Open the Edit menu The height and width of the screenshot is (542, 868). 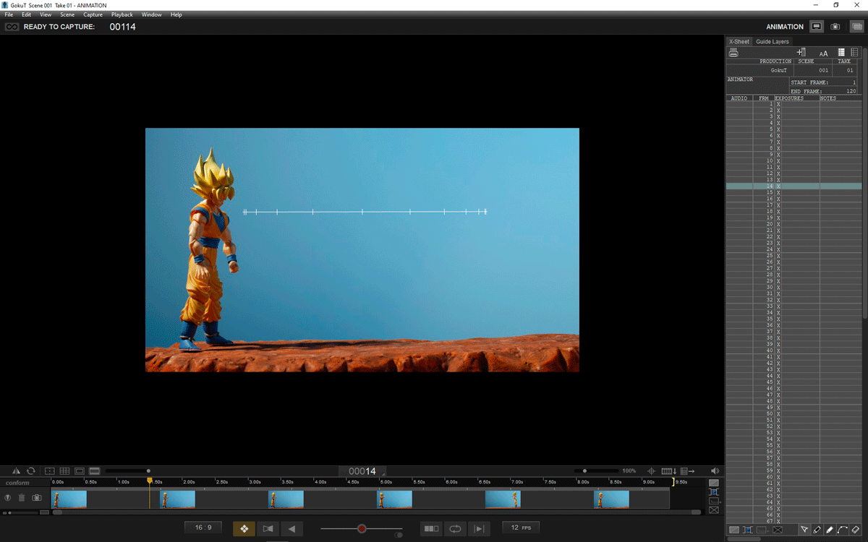click(x=26, y=14)
